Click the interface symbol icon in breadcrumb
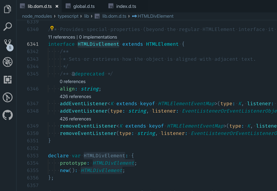 [134, 16]
